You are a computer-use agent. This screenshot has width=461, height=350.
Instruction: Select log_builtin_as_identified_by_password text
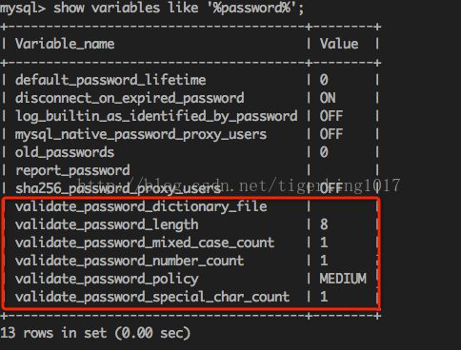coord(156,116)
